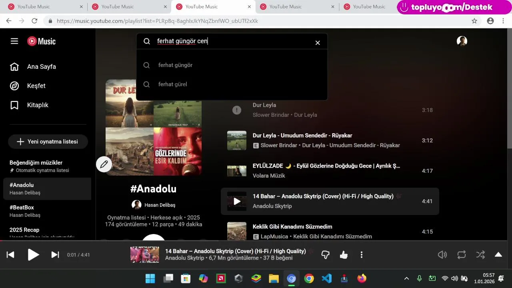Open Visual Studio Code from taskbar

(x=326, y=278)
